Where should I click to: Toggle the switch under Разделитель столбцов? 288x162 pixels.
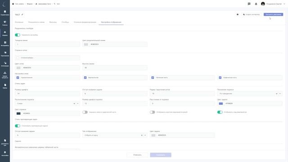[18, 35]
